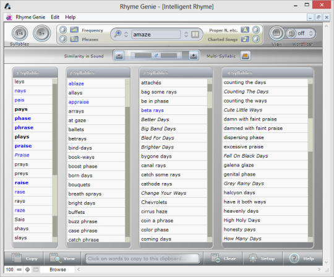Toggle the Charted Songs radio button
This screenshot has width=334, height=277.
coord(256,39)
